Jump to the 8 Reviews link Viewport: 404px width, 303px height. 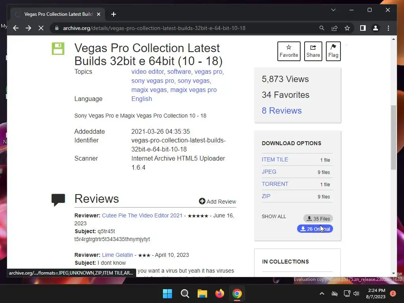[x=282, y=110]
